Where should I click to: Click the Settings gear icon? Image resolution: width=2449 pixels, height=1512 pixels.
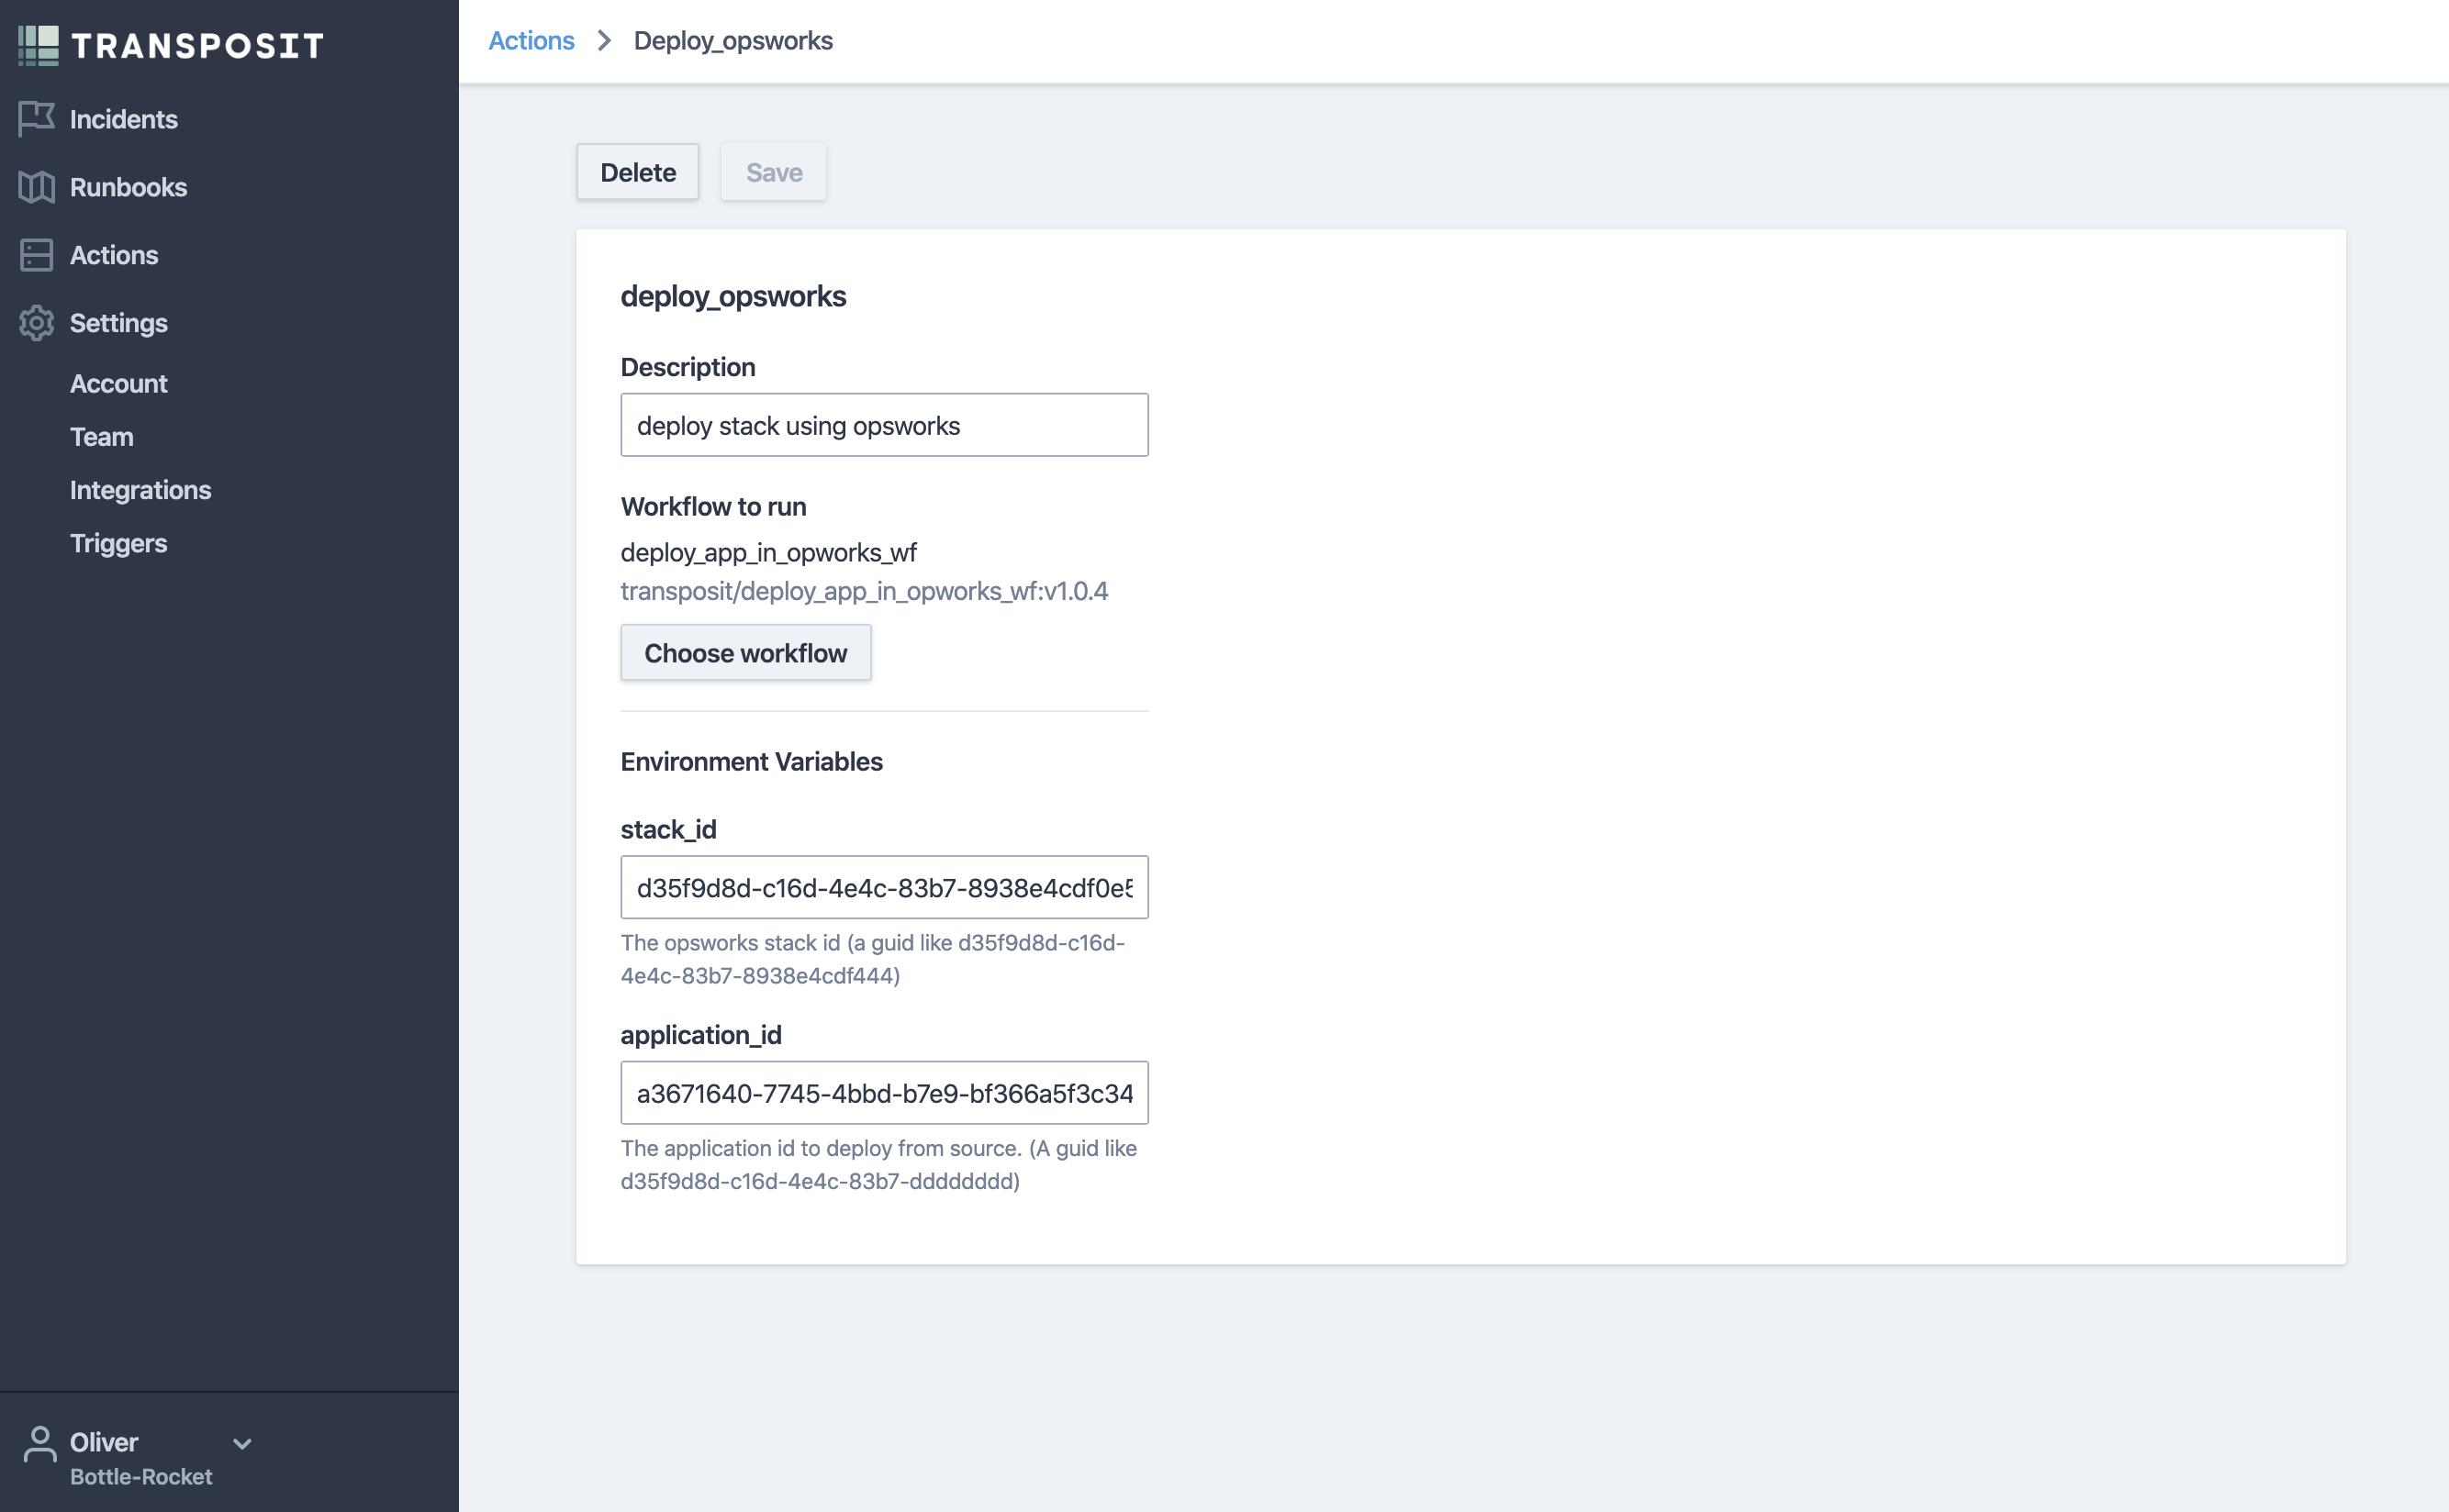point(36,323)
